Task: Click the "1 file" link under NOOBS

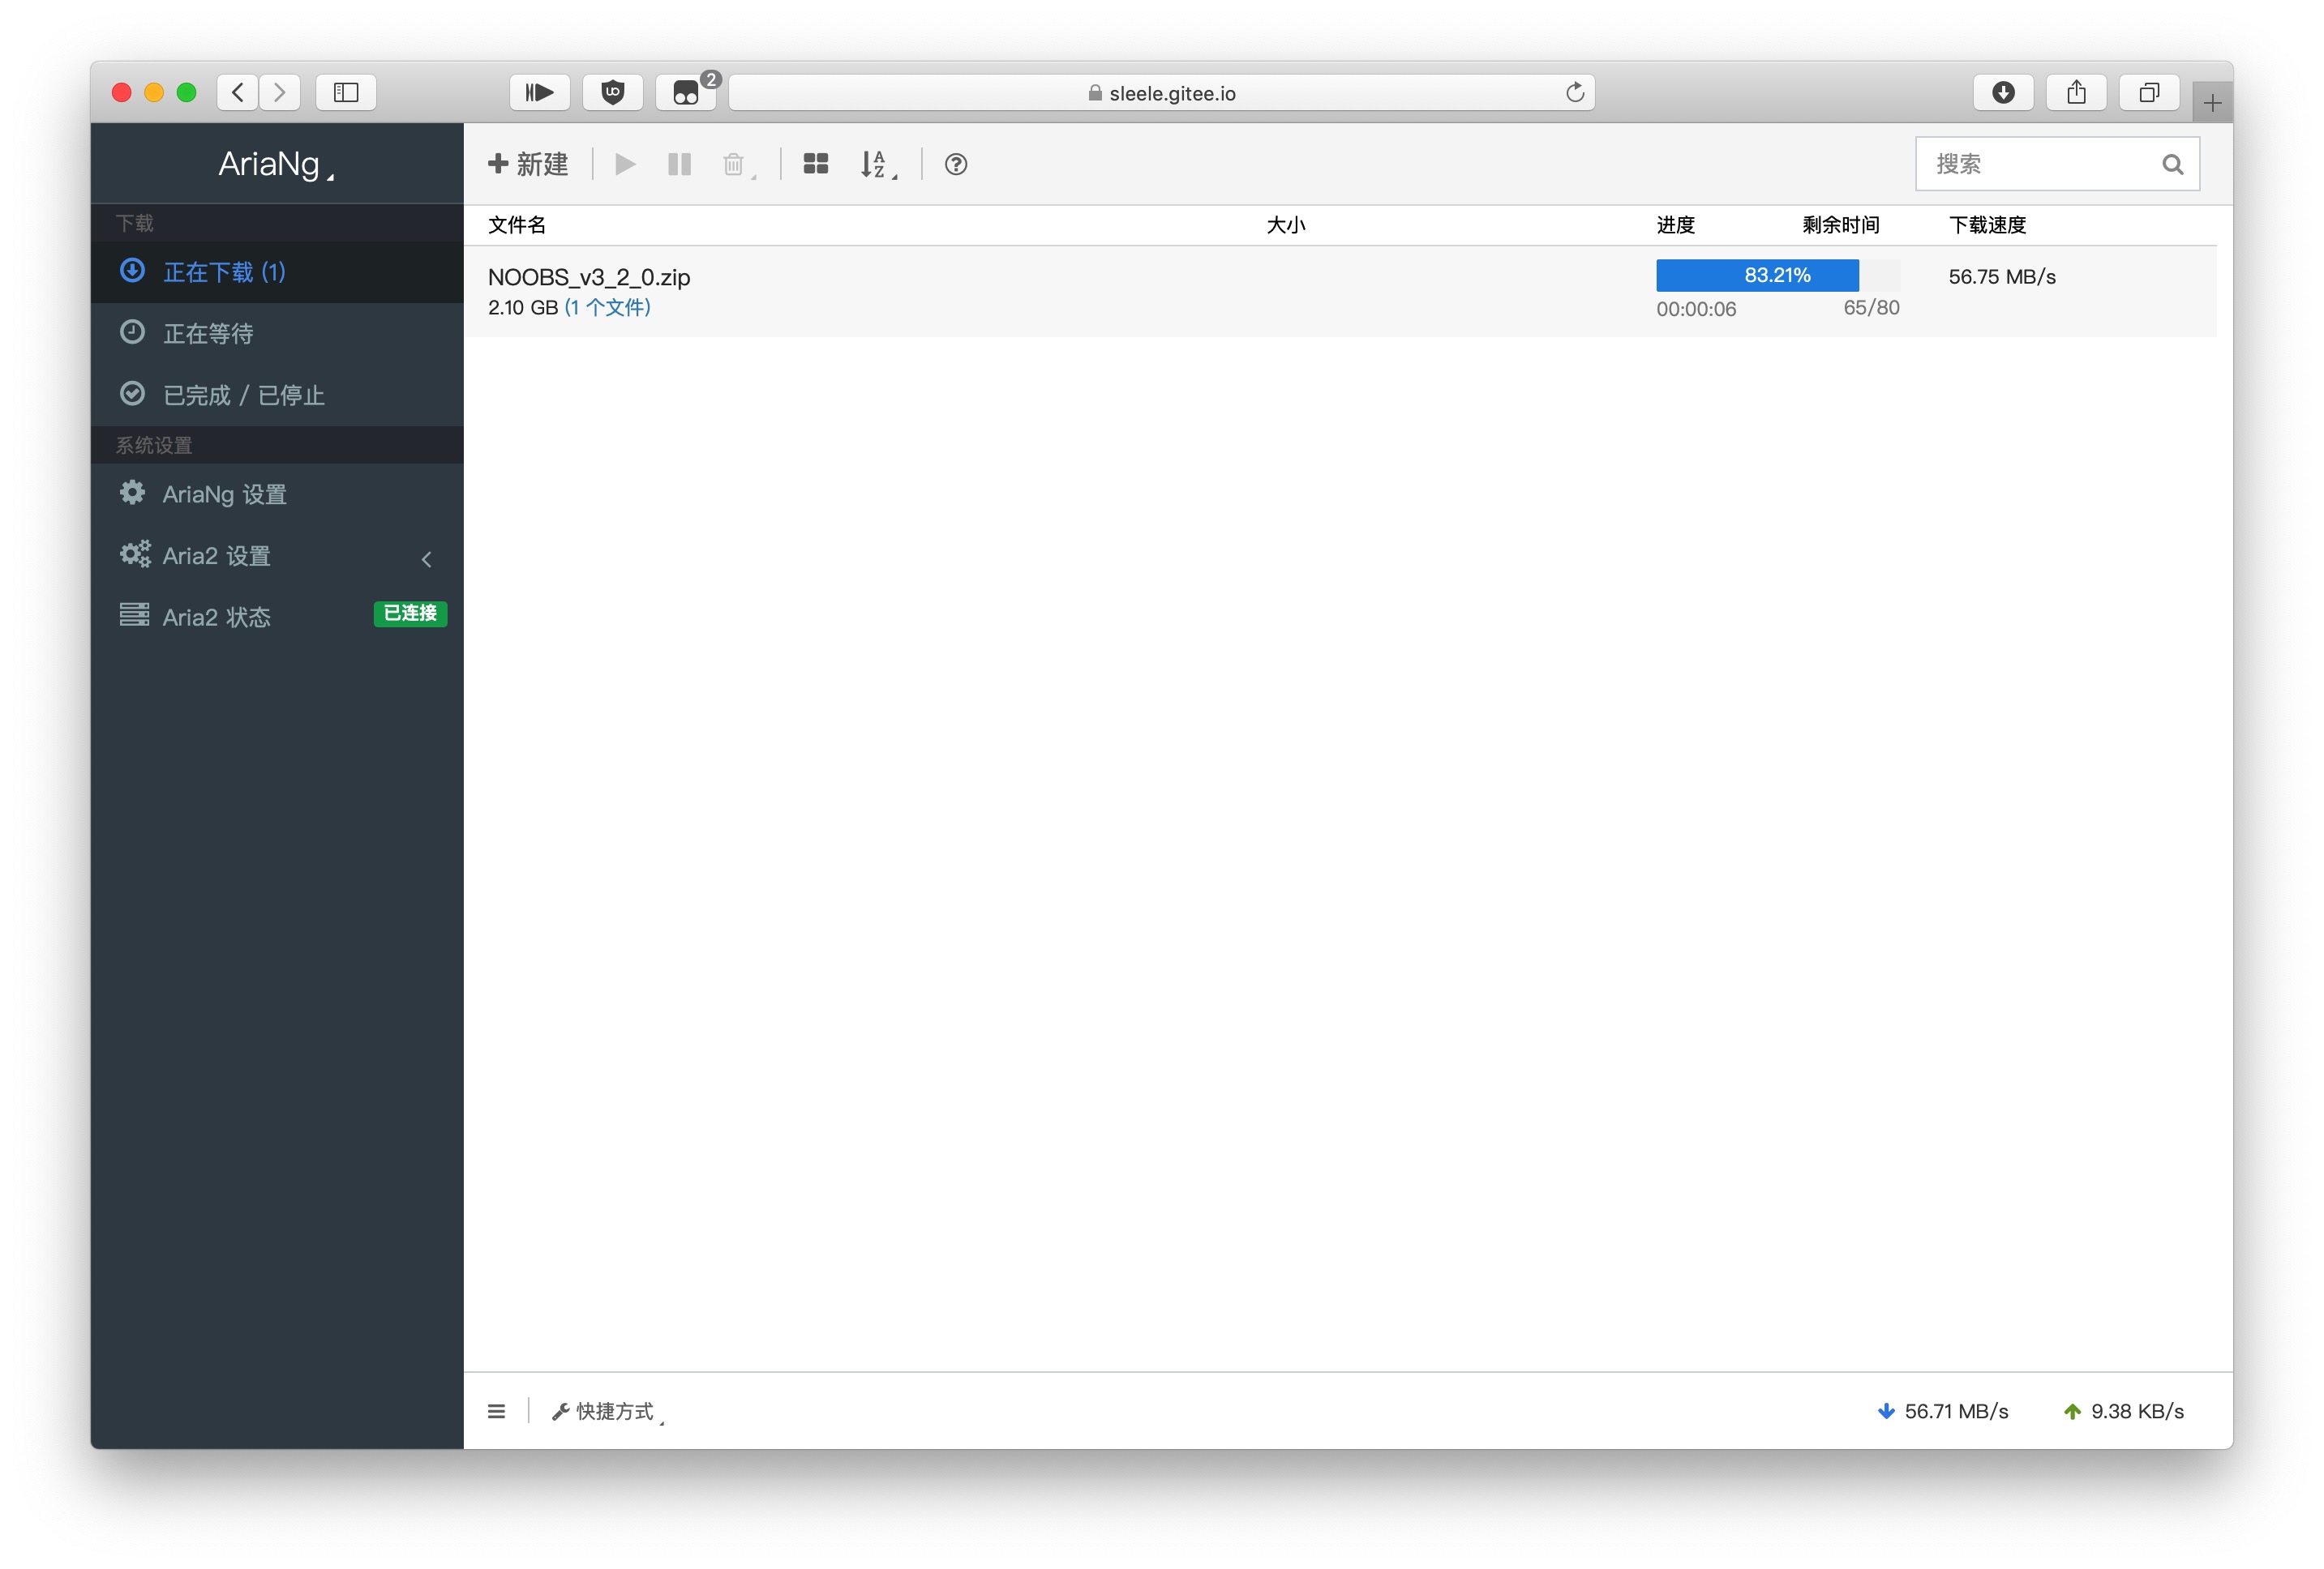Action: click(x=607, y=308)
